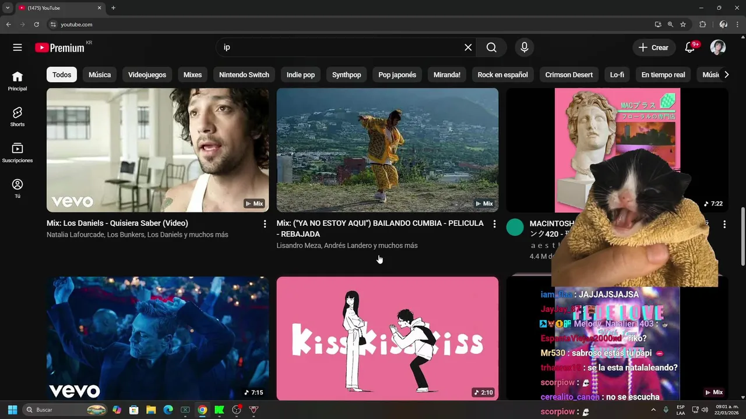Open the notifications bell

(690, 48)
